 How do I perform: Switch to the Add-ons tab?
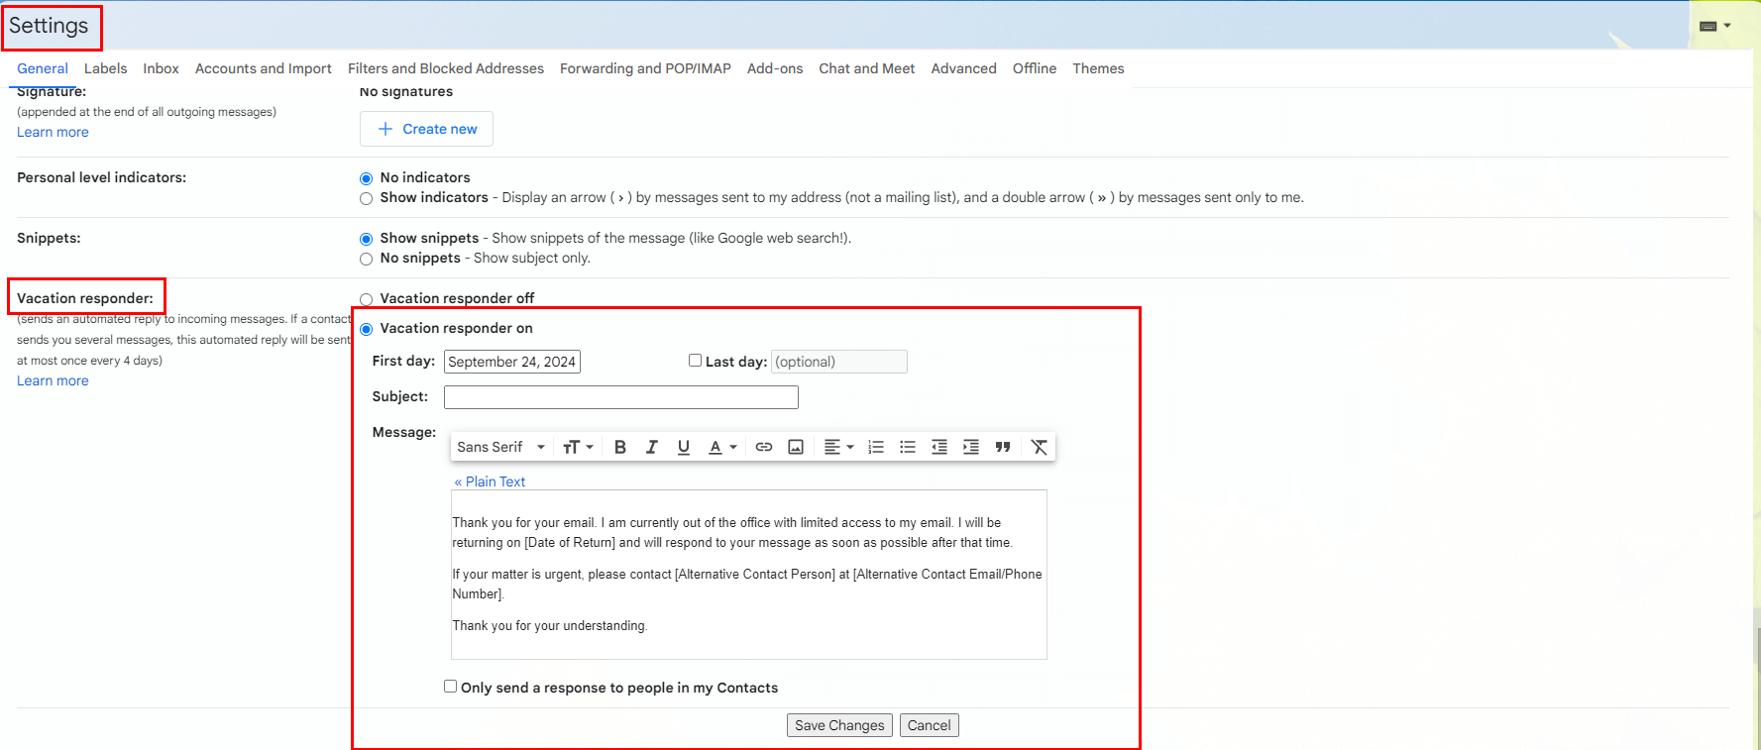775,68
